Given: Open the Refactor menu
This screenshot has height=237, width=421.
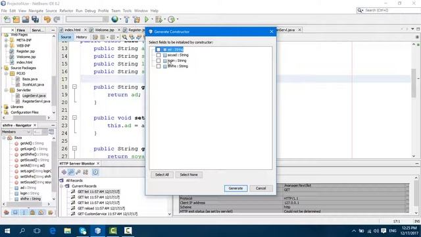Looking at the screenshot, I should point(66,11).
